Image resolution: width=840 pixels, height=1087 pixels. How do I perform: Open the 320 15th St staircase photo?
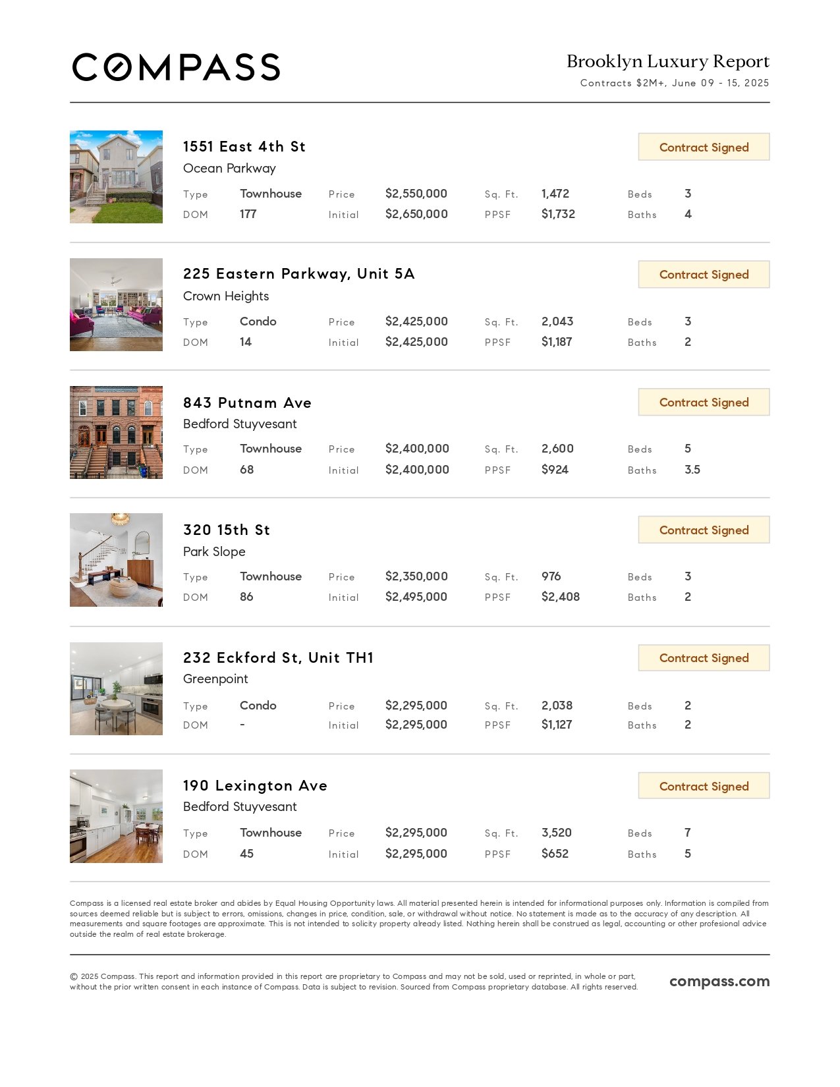(x=116, y=560)
